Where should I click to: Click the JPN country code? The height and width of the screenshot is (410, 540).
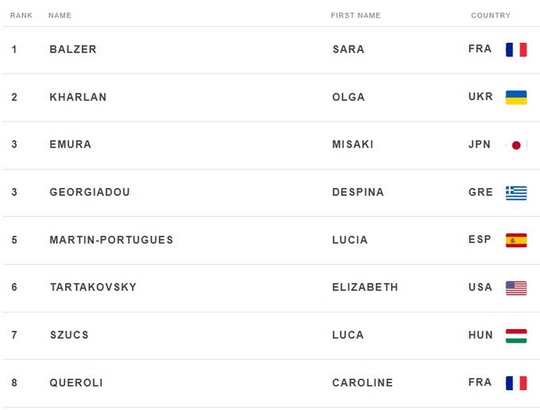click(480, 144)
